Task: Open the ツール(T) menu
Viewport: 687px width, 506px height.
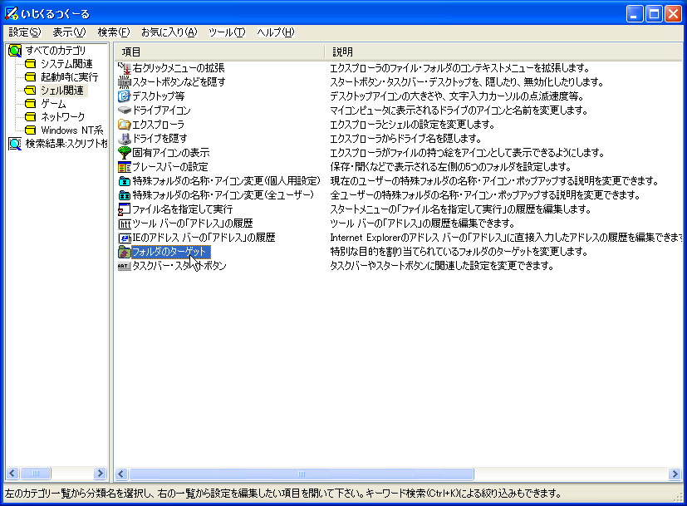Action: click(227, 32)
